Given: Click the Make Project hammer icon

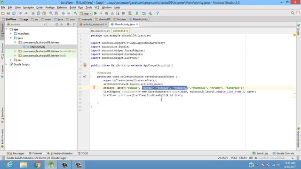Looking at the screenshot, I should 75,13.
